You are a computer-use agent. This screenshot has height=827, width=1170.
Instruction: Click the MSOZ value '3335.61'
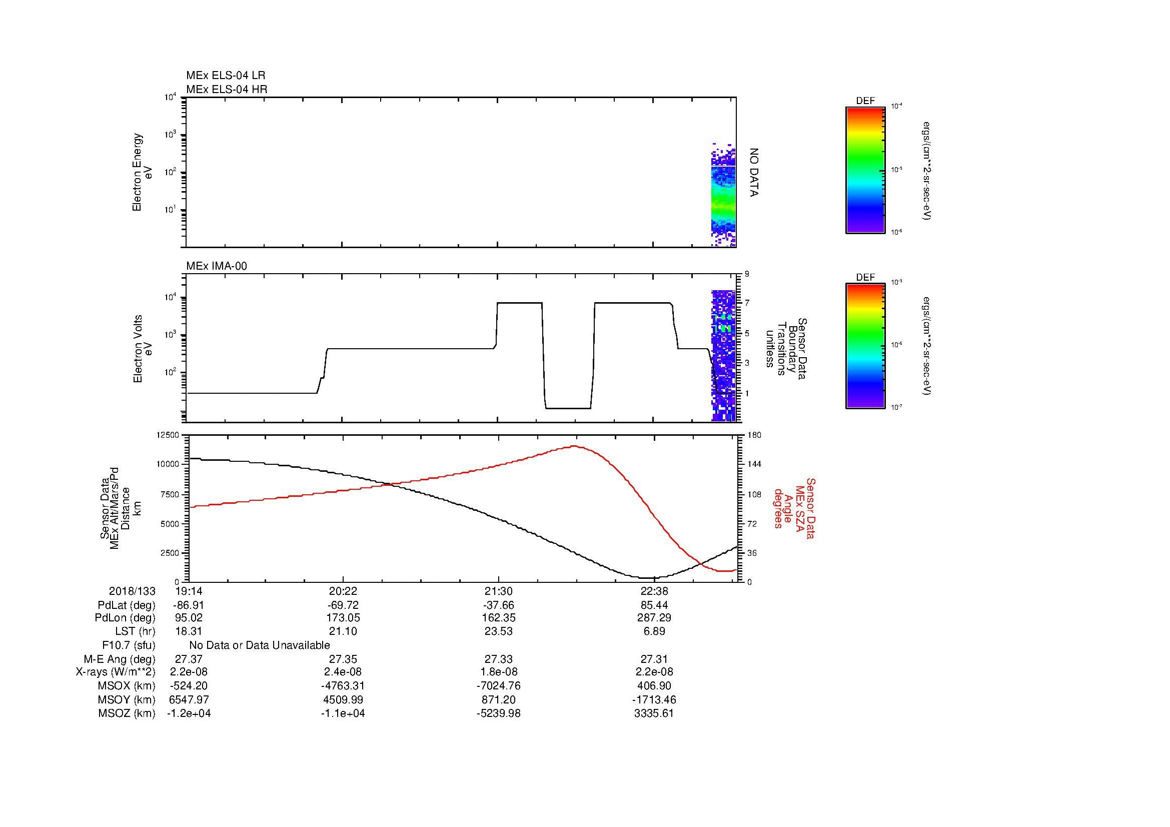point(654,713)
